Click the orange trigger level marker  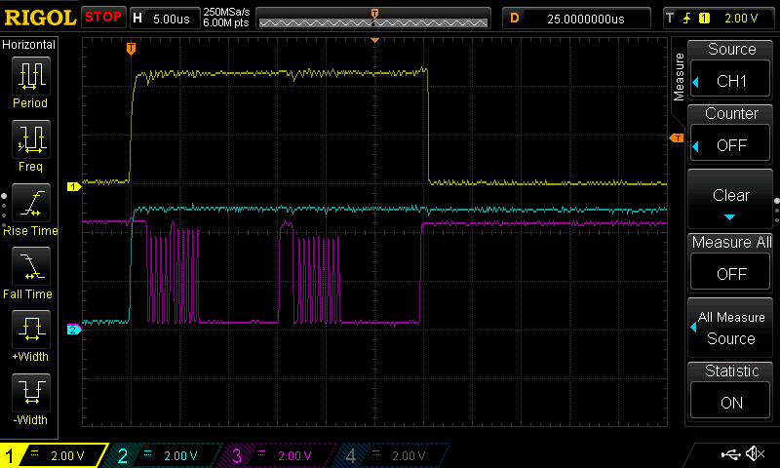(675, 138)
